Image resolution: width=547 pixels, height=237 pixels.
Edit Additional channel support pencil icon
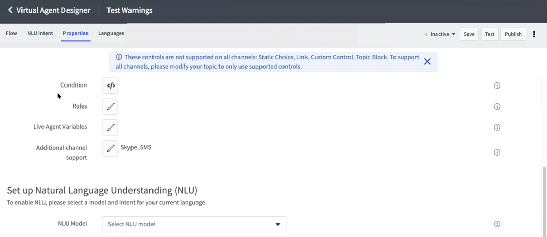pyautogui.click(x=110, y=148)
